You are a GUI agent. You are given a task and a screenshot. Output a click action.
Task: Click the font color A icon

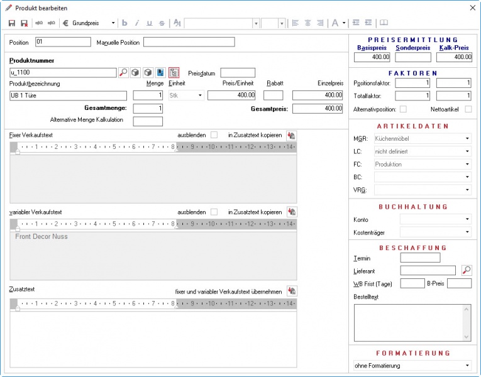(335, 23)
